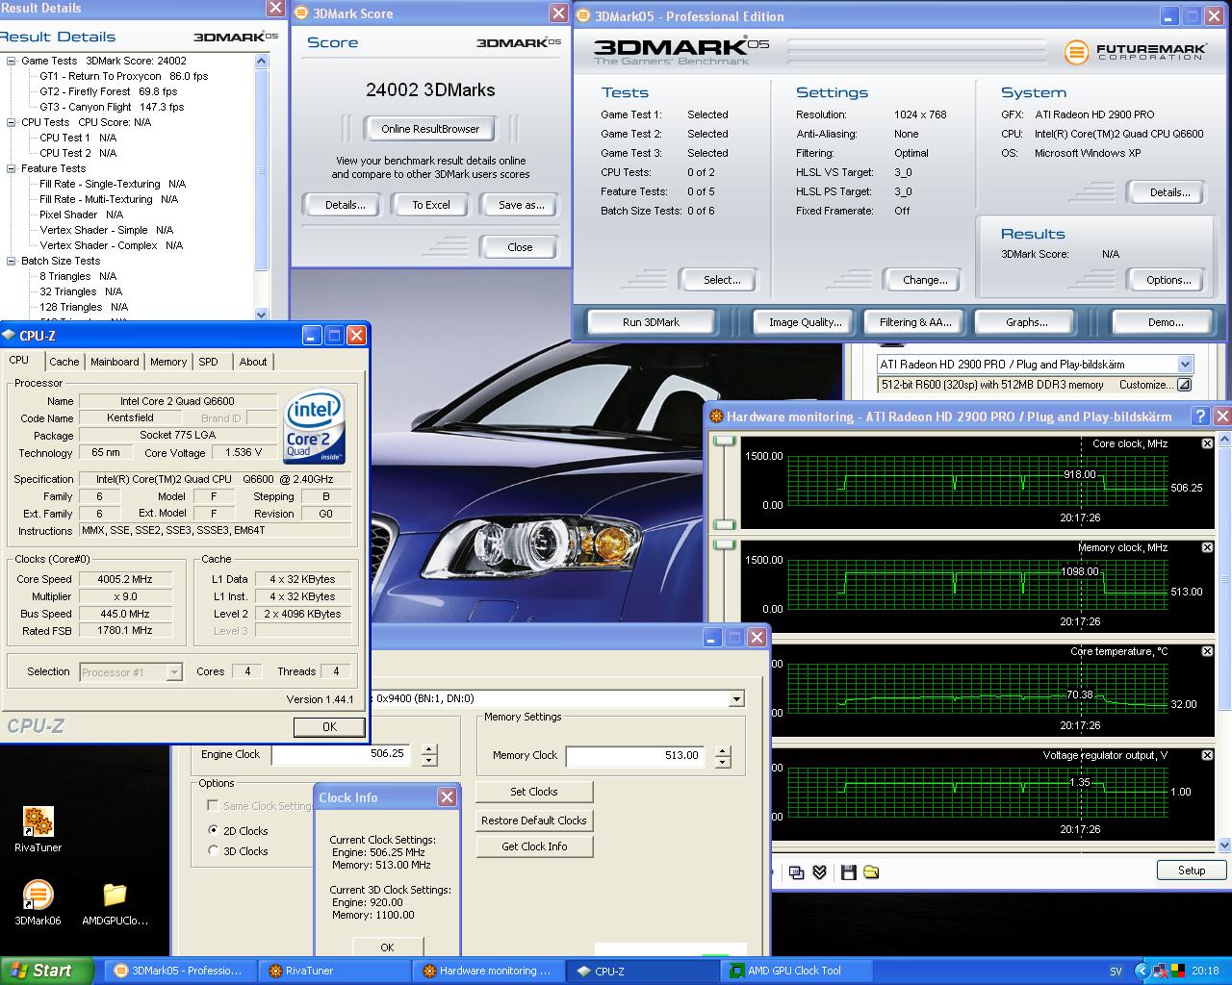
Task: Switch to Hardware monitoring taskbar button
Action: point(488,972)
